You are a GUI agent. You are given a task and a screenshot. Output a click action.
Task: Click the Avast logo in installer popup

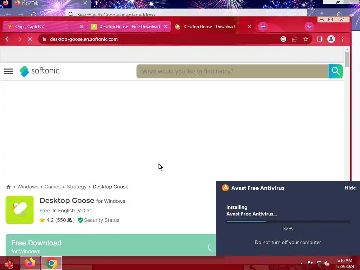tap(225, 188)
